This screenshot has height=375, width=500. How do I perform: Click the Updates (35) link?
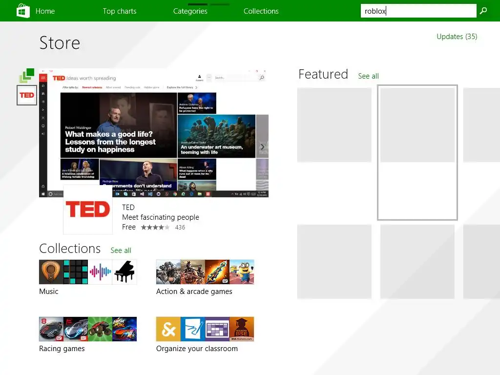[457, 37]
